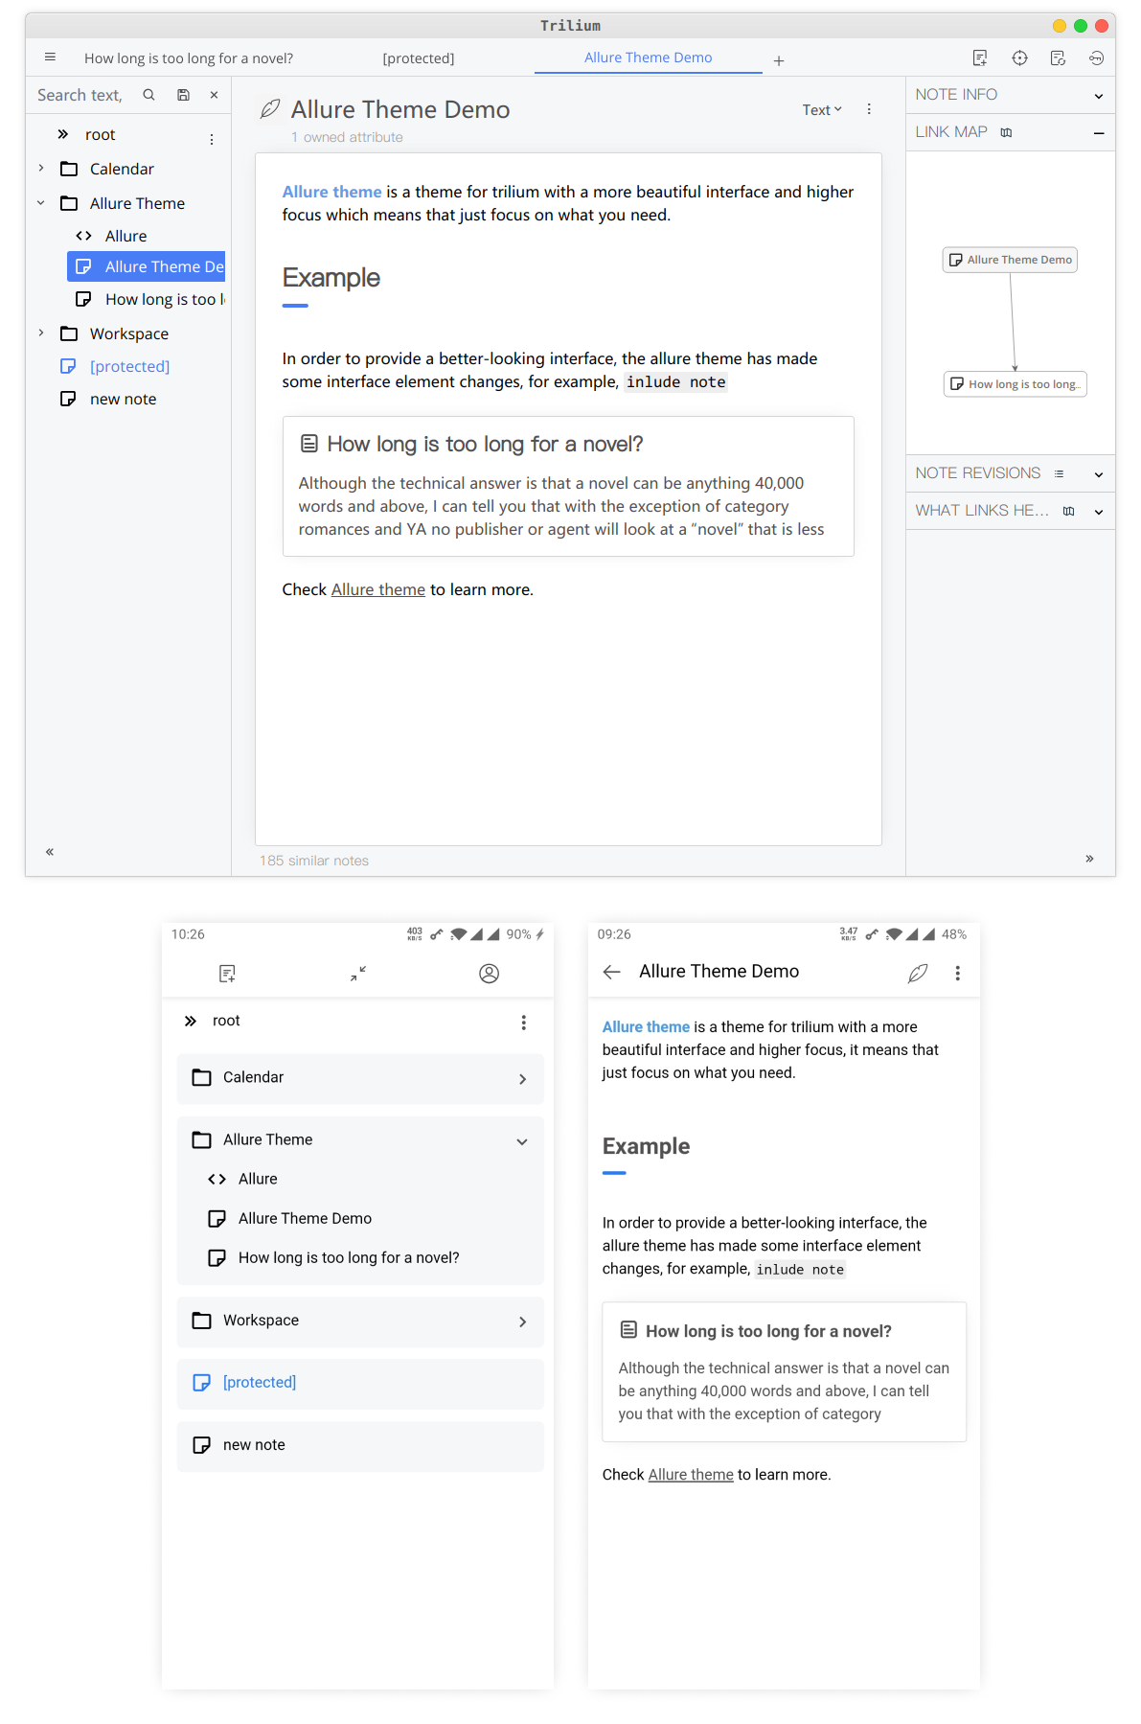This screenshot has width=1141, height=1724.
Task: Click the '1 owned attribute' label
Action: [347, 137]
